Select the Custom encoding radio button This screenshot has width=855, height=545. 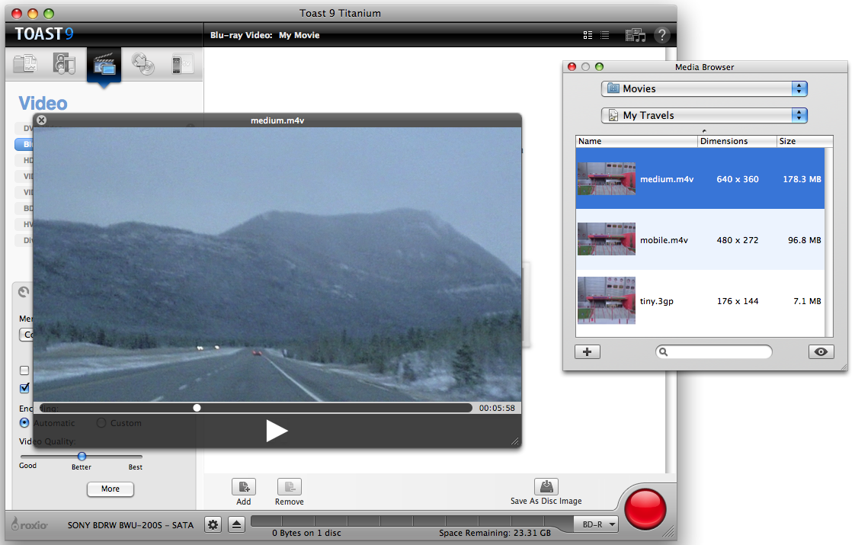point(101,423)
